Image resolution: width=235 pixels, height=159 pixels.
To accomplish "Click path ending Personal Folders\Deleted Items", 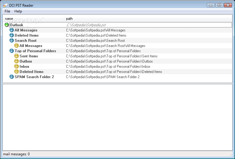I will [x=114, y=72].
